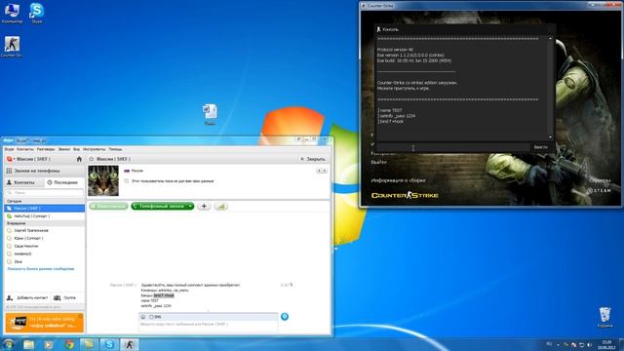The height and width of the screenshot is (351, 624).
Task: Open the emoticon picker in message box
Action: [143, 317]
